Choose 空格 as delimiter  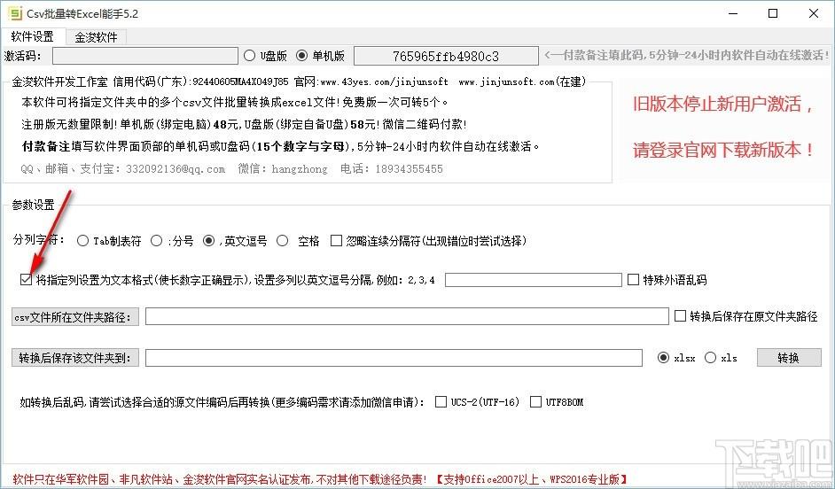point(283,240)
